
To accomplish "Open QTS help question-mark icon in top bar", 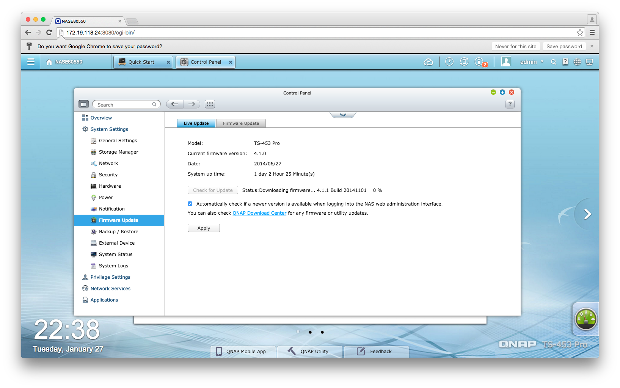I will click(565, 62).
